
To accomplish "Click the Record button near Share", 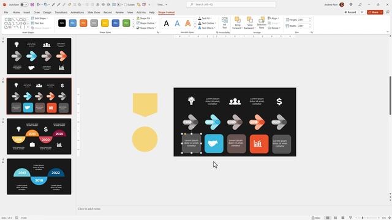I will (350, 12).
